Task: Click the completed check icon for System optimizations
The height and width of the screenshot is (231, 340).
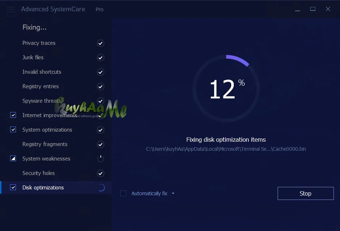Action: [100, 130]
